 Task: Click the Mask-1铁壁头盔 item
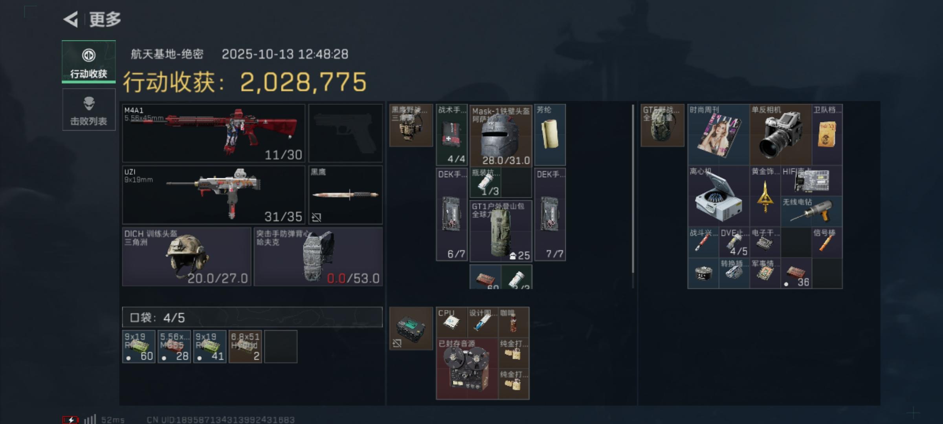(x=501, y=135)
